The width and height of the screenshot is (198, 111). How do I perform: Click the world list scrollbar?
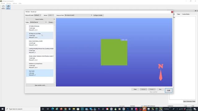54,54
